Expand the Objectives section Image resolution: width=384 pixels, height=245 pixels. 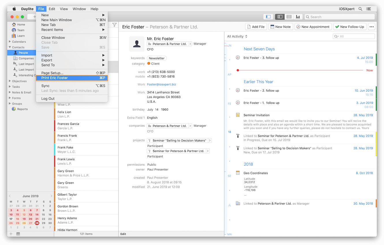(10, 81)
